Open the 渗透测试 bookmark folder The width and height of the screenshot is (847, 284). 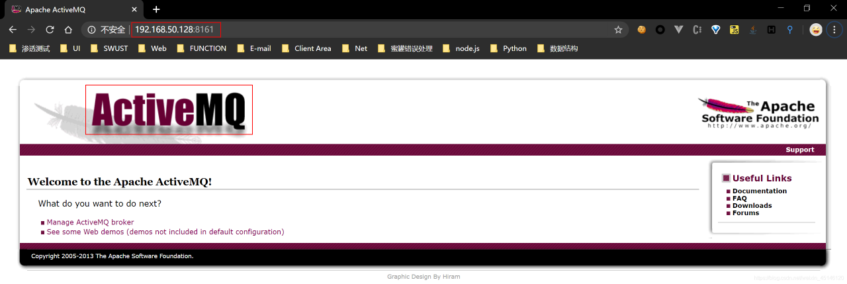[29, 48]
